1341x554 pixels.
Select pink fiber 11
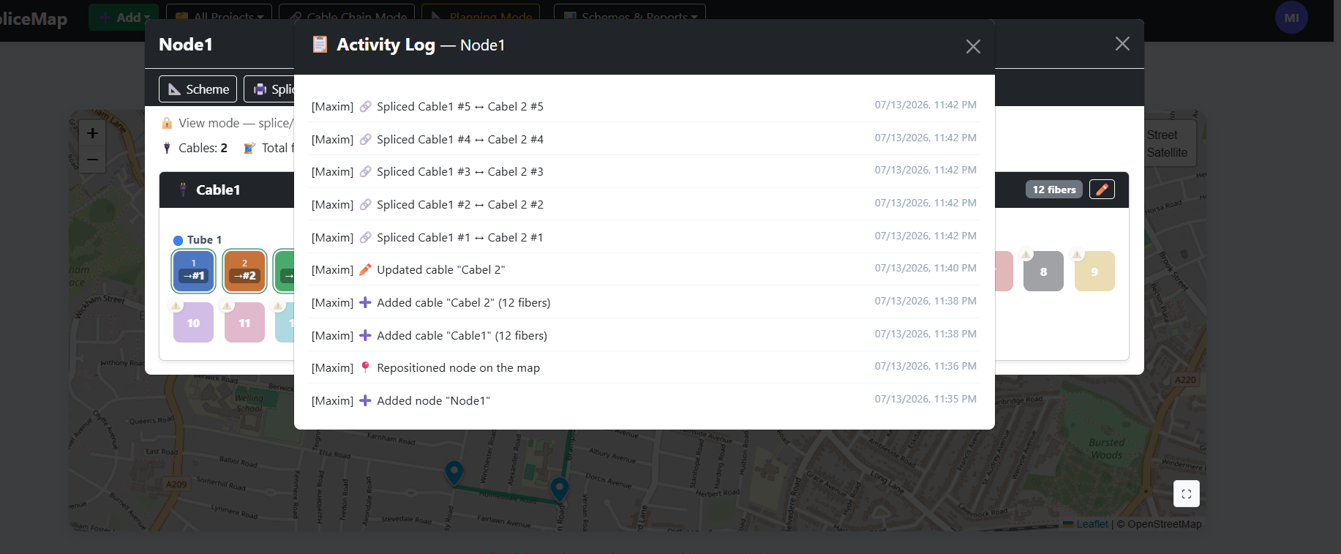tap(244, 323)
